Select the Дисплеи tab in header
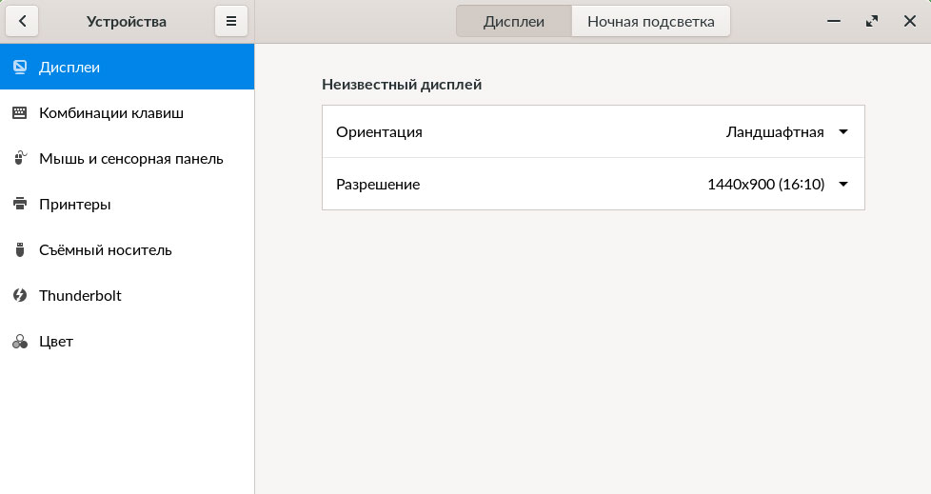 [x=514, y=21]
